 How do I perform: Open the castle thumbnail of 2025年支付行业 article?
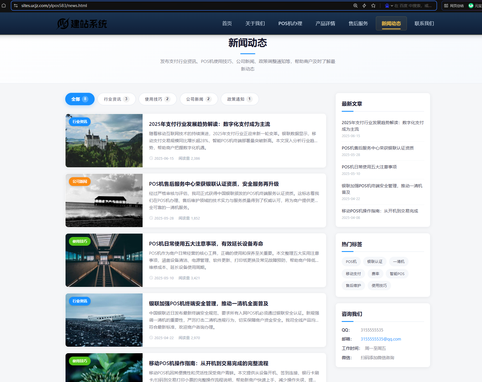click(104, 140)
